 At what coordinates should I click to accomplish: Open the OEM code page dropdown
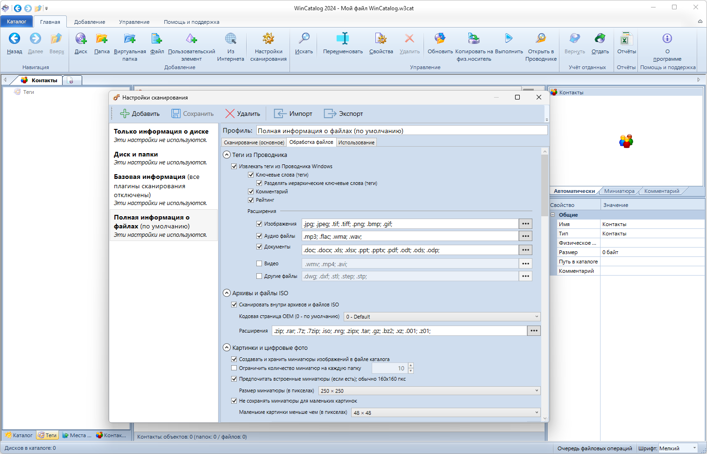point(442,317)
